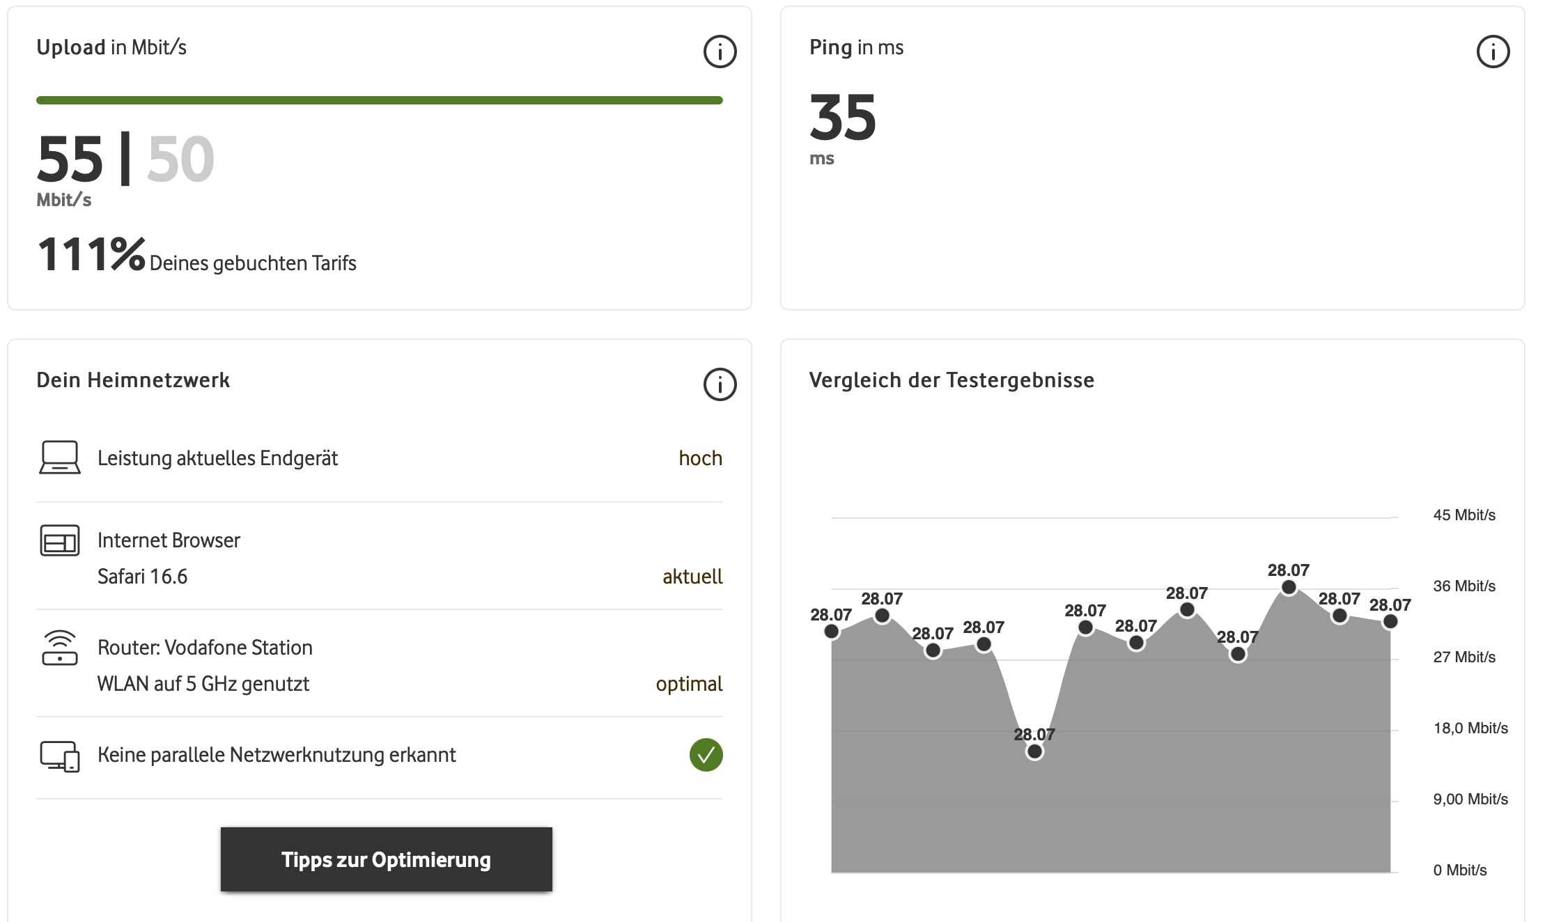
Task: Click the 35 ms ping value
Action: [842, 118]
